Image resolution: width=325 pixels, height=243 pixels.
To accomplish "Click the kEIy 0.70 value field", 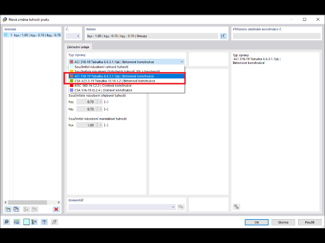I will click(86, 109).
